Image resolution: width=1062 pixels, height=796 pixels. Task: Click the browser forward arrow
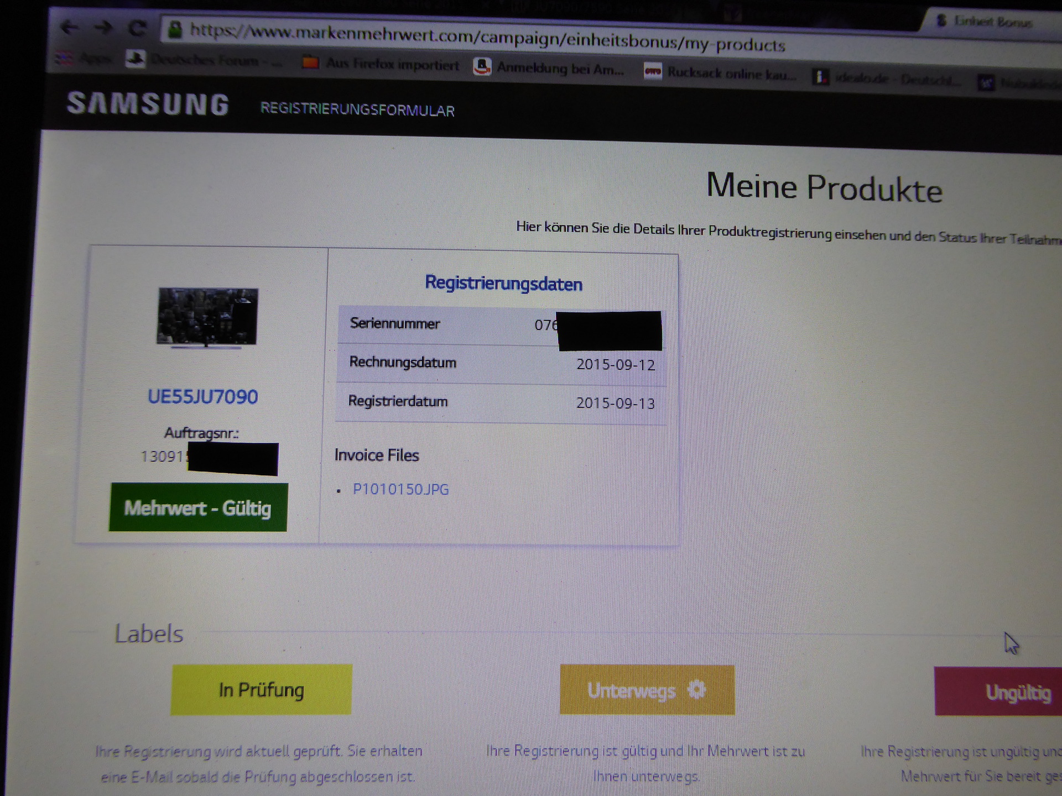coord(103,28)
